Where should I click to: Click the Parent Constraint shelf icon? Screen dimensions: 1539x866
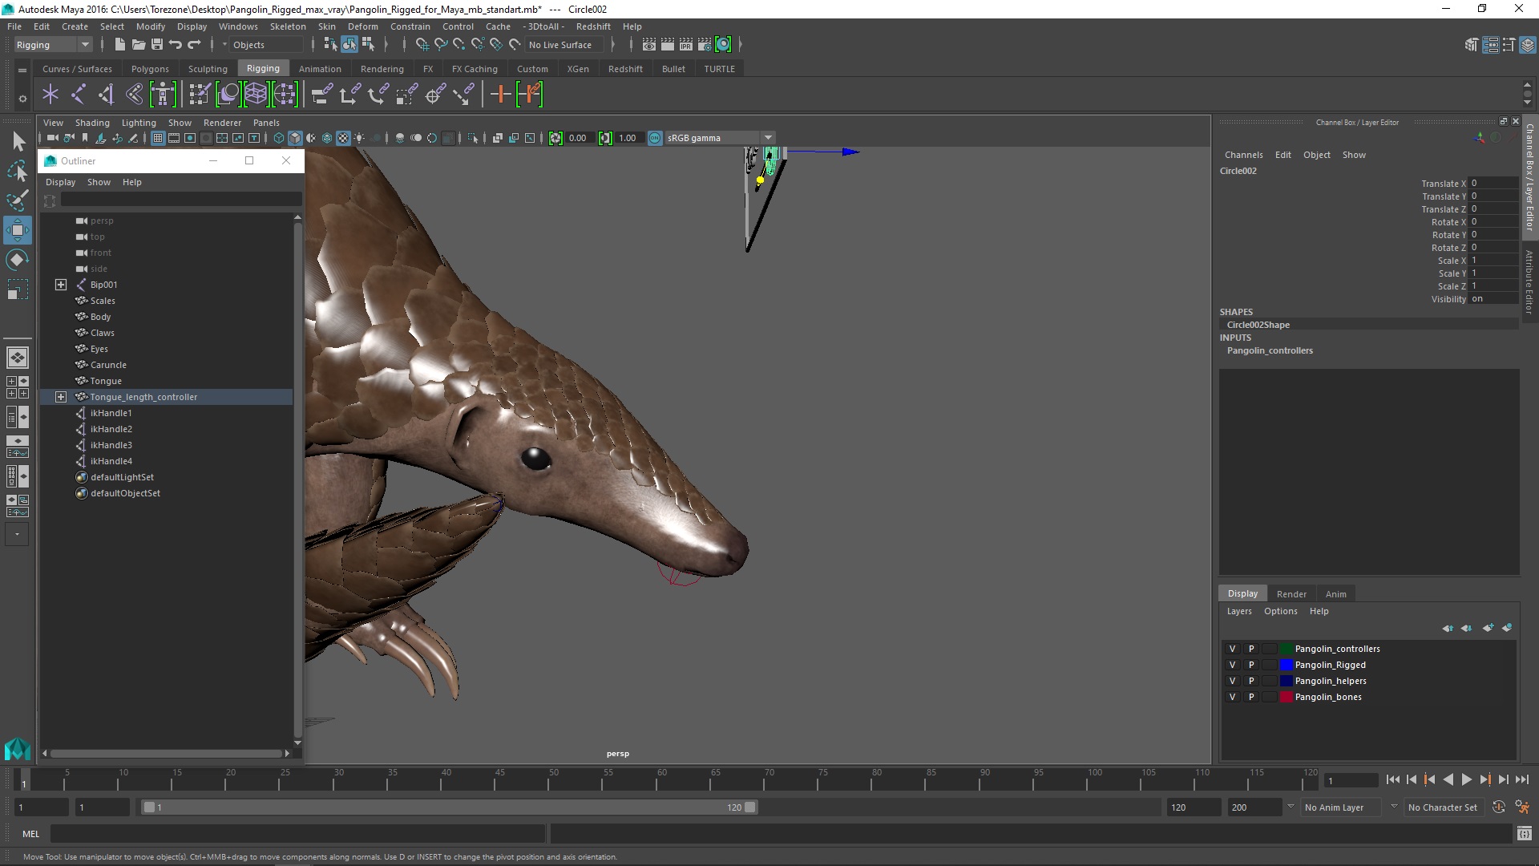(321, 95)
